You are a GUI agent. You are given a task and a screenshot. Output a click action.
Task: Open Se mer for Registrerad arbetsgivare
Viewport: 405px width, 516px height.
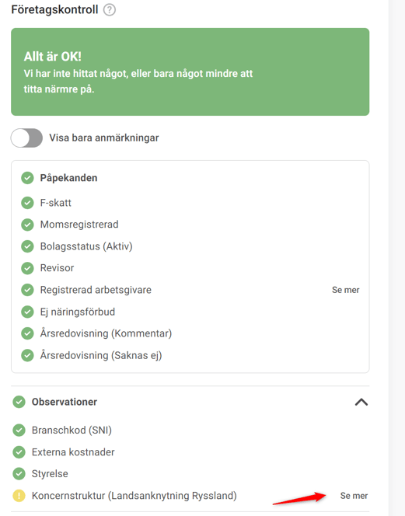[x=345, y=290]
